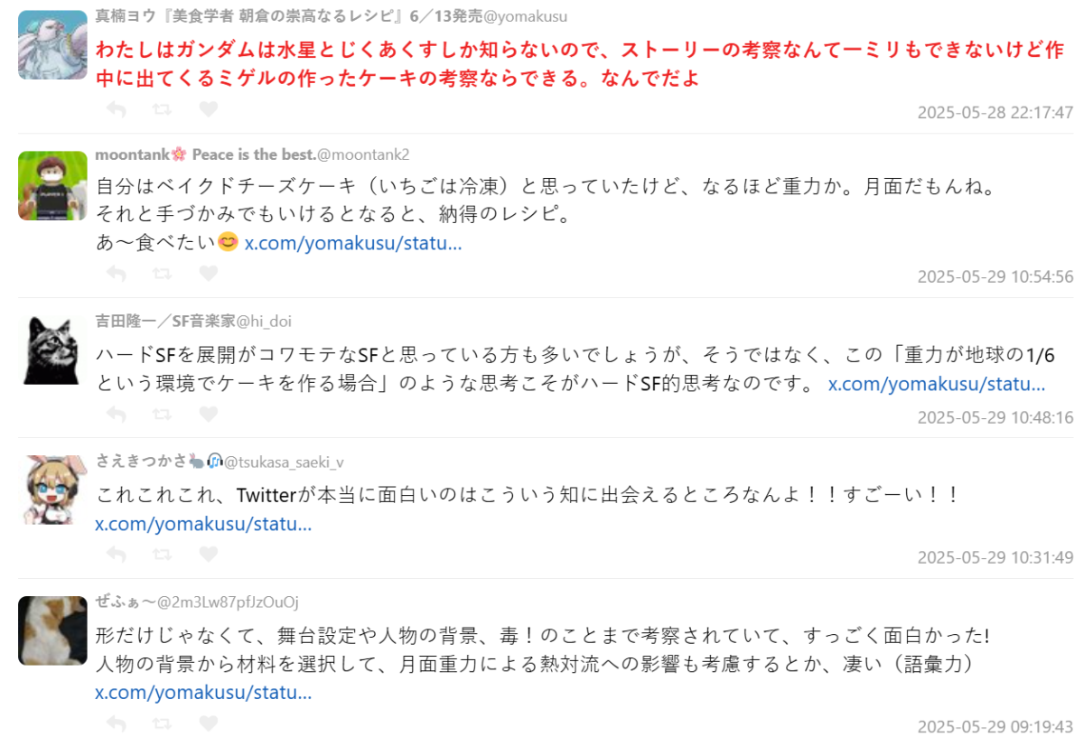Click yomakusu's profile avatar

pos(52,45)
